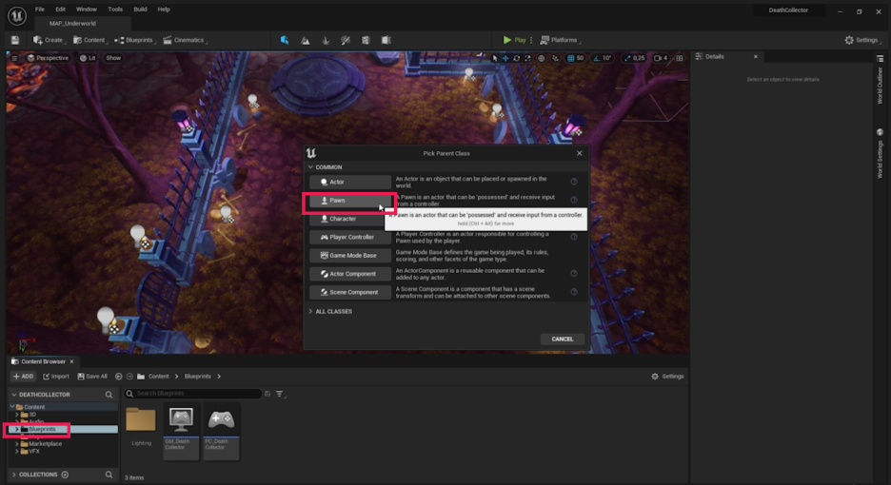Activate the rotate gizmo tool
891x485 pixels.
coord(517,58)
